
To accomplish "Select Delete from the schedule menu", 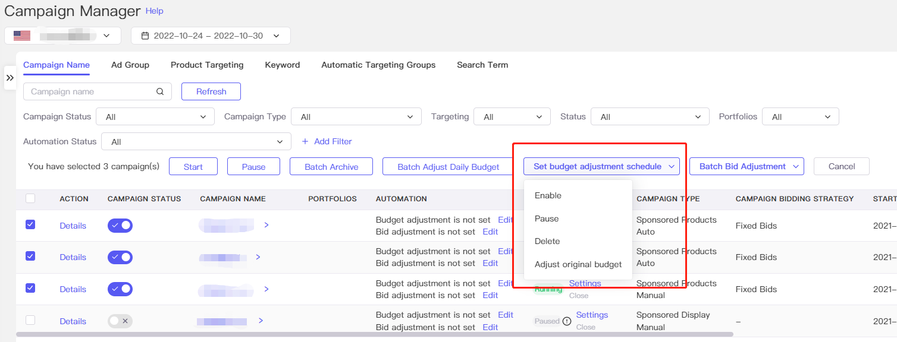I will (547, 241).
